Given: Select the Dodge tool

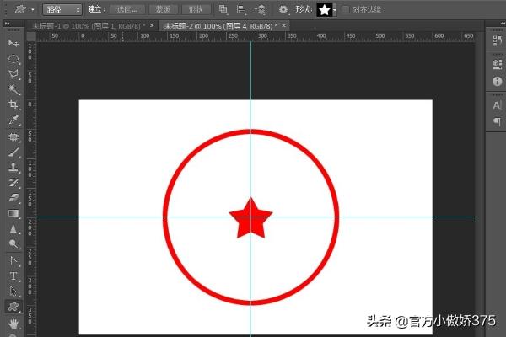Looking at the screenshot, I should 13,243.
